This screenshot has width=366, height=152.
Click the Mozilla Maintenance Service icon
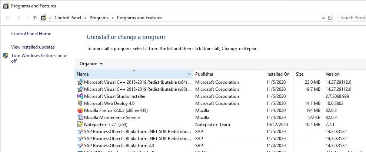click(80, 118)
